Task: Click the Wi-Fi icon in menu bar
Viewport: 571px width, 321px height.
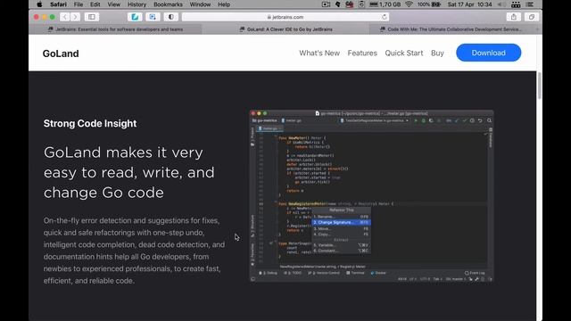Action: pos(409,4)
